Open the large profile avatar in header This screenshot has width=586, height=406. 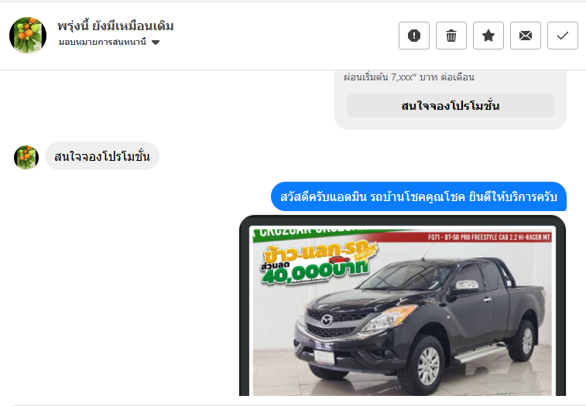(28, 35)
